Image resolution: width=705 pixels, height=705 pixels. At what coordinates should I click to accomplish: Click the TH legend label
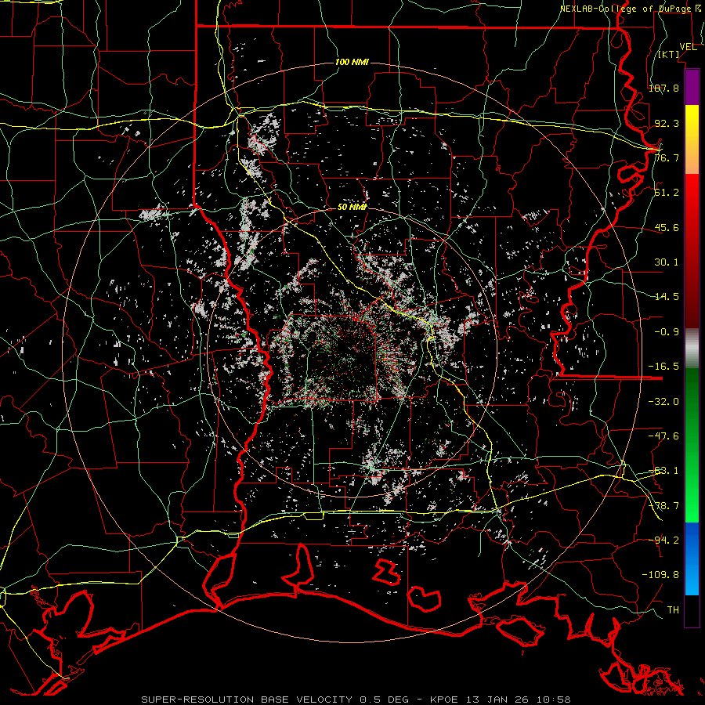coord(673,609)
